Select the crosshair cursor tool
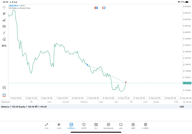 pos(4,7)
